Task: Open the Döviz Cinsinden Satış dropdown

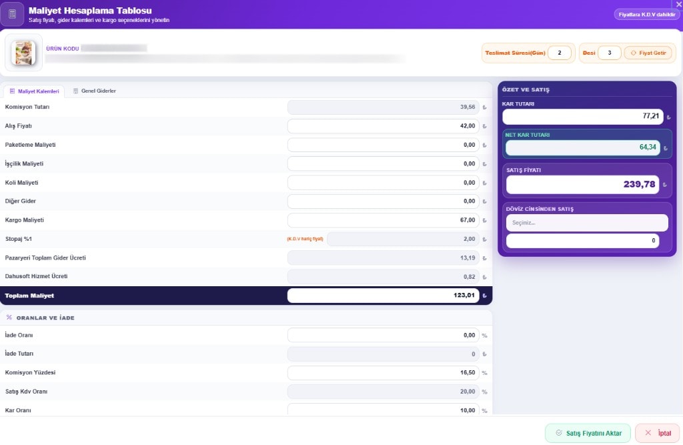Action: coord(587,223)
